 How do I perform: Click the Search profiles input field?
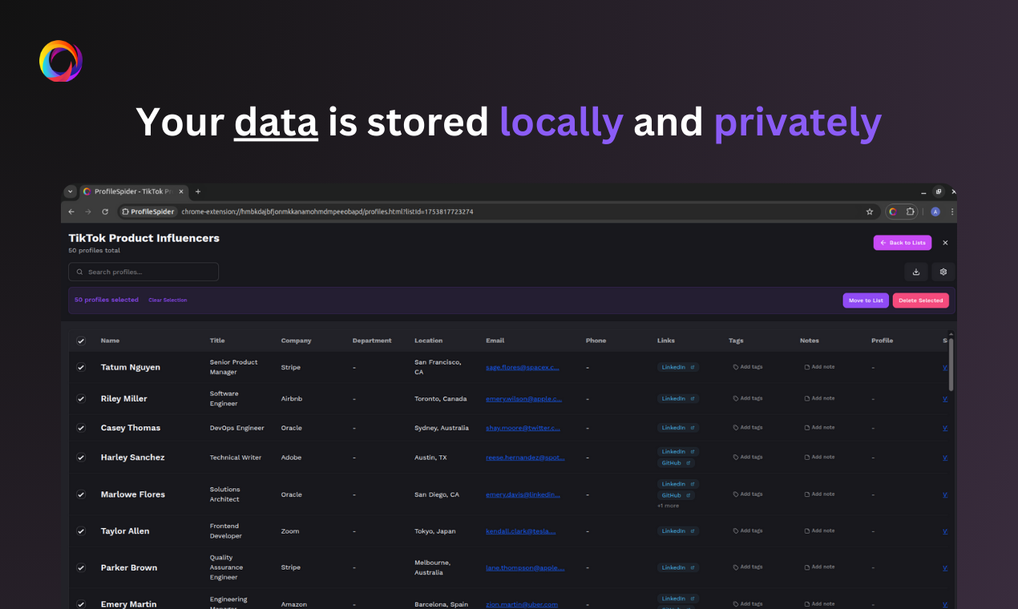[x=143, y=272]
